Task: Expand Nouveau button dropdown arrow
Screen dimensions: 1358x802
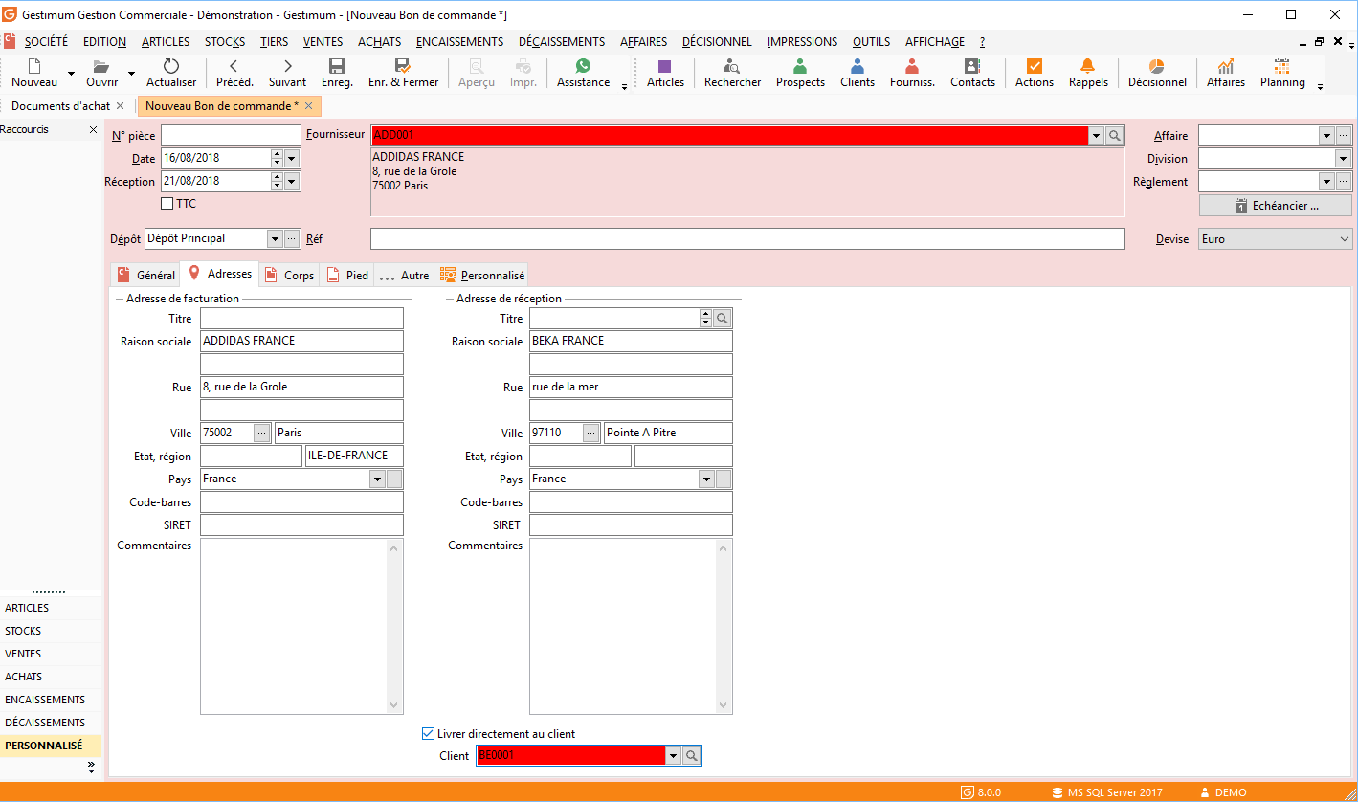Action: (71, 74)
